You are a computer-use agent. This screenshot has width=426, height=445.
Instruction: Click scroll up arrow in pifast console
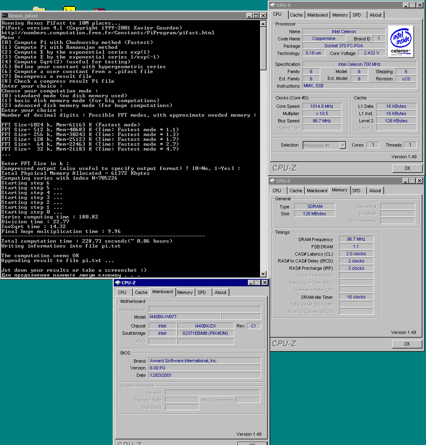pyautogui.click(x=263, y=24)
